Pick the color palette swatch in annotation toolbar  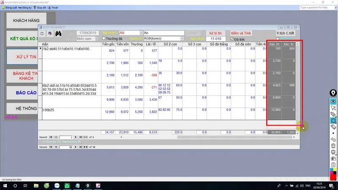[x=333, y=172]
